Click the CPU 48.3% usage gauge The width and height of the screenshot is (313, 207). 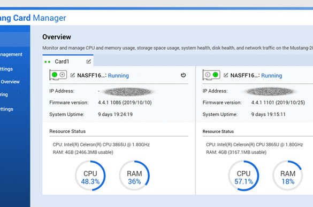(90, 176)
